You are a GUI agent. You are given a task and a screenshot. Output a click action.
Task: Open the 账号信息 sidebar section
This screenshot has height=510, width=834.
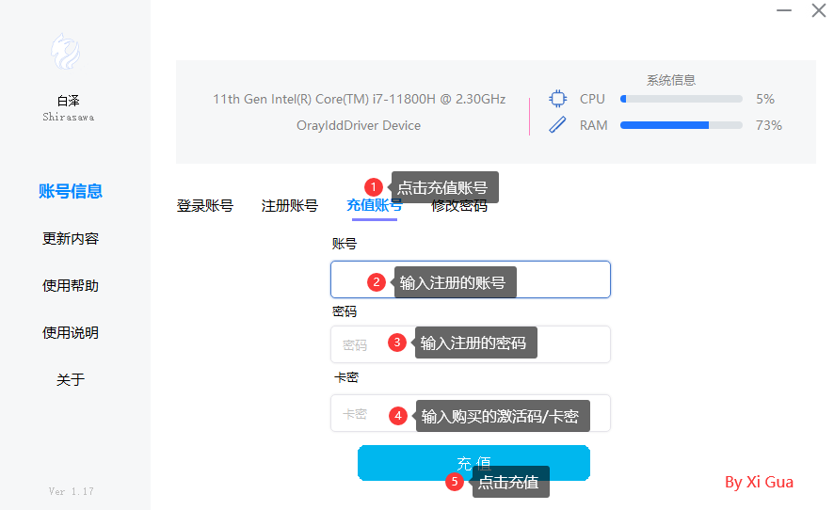click(71, 191)
